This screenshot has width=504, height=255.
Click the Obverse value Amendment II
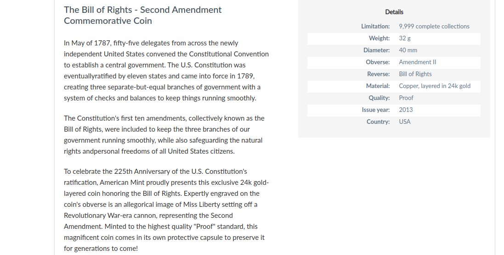417,62
